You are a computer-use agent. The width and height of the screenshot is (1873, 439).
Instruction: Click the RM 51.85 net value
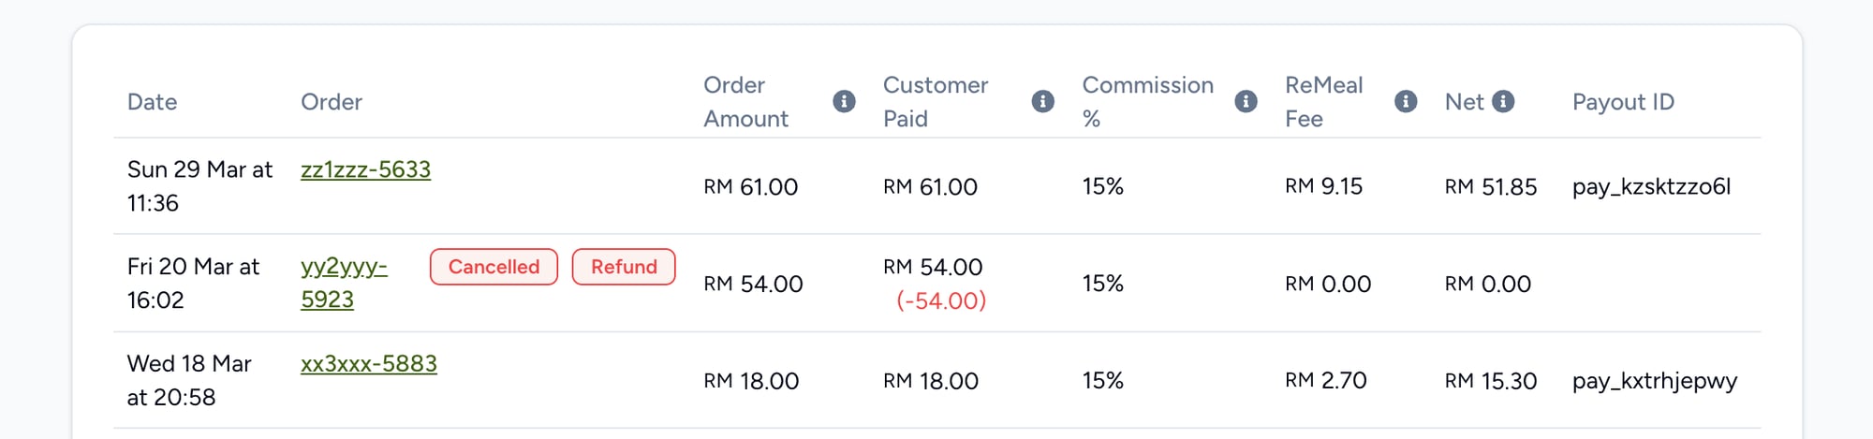point(1490,187)
